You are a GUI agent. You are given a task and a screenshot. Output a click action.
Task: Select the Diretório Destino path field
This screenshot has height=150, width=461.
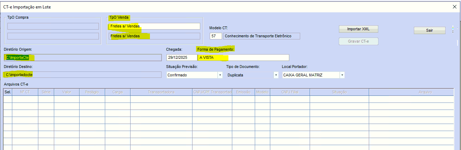(x=82, y=75)
